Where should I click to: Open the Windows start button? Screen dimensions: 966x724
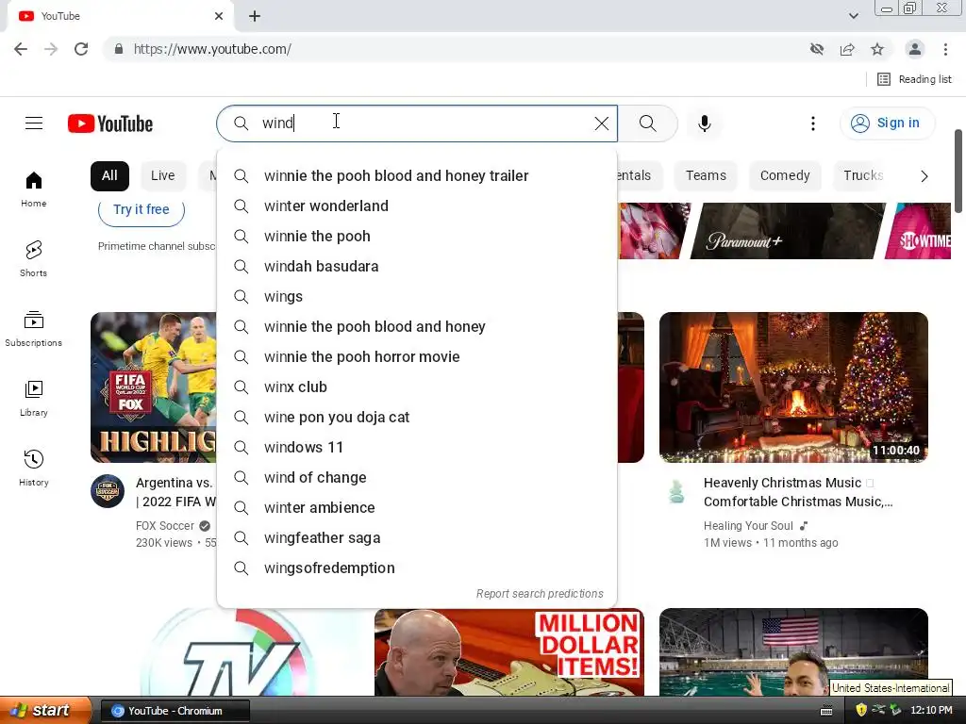(x=45, y=711)
